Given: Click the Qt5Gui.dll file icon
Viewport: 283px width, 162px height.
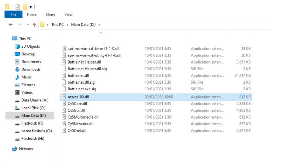Looking at the screenshot, I should 64,110.
